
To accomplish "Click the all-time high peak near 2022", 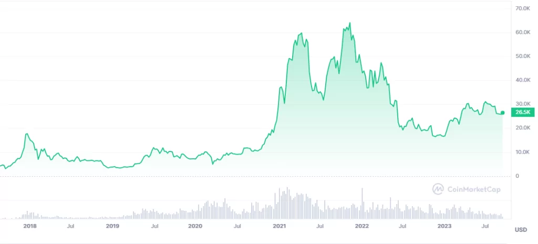I will pyautogui.click(x=349, y=23).
